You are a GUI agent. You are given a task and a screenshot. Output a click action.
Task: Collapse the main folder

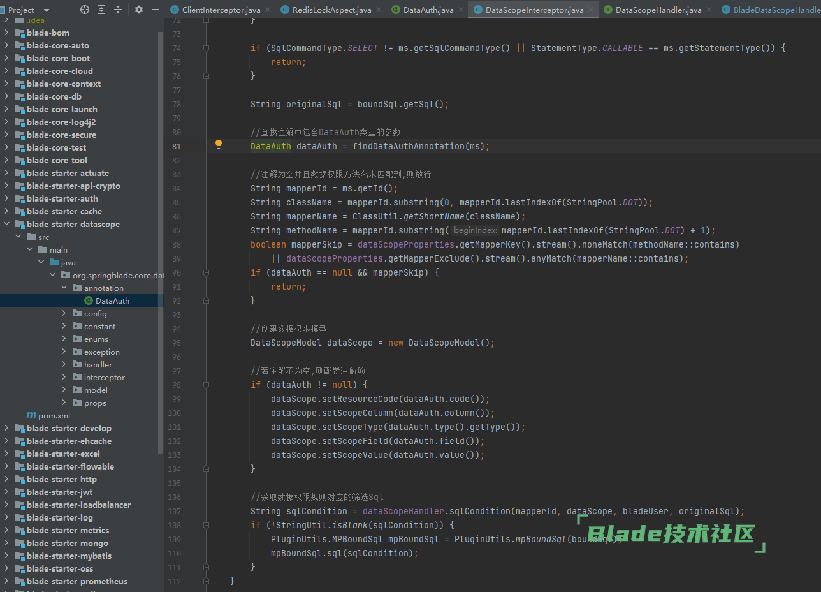[x=29, y=249]
